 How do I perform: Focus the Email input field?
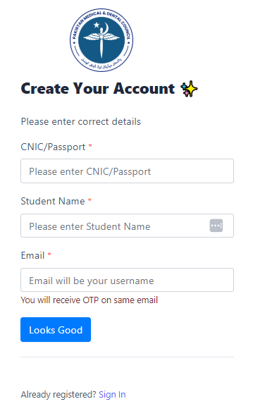[127, 280]
